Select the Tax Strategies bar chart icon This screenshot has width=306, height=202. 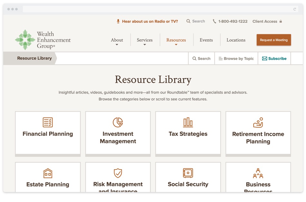point(188,122)
